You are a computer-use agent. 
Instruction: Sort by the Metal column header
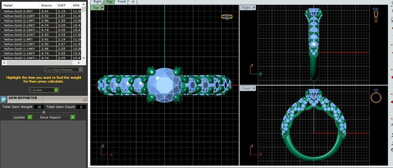[20, 5]
